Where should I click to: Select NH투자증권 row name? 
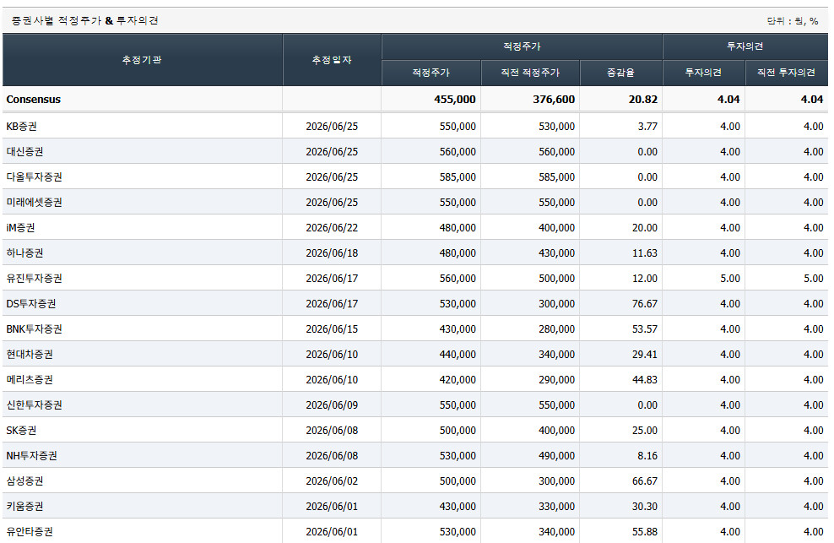(x=31, y=456)
